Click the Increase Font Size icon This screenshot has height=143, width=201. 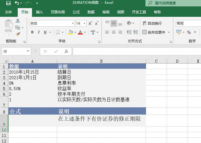click(90, 23)
